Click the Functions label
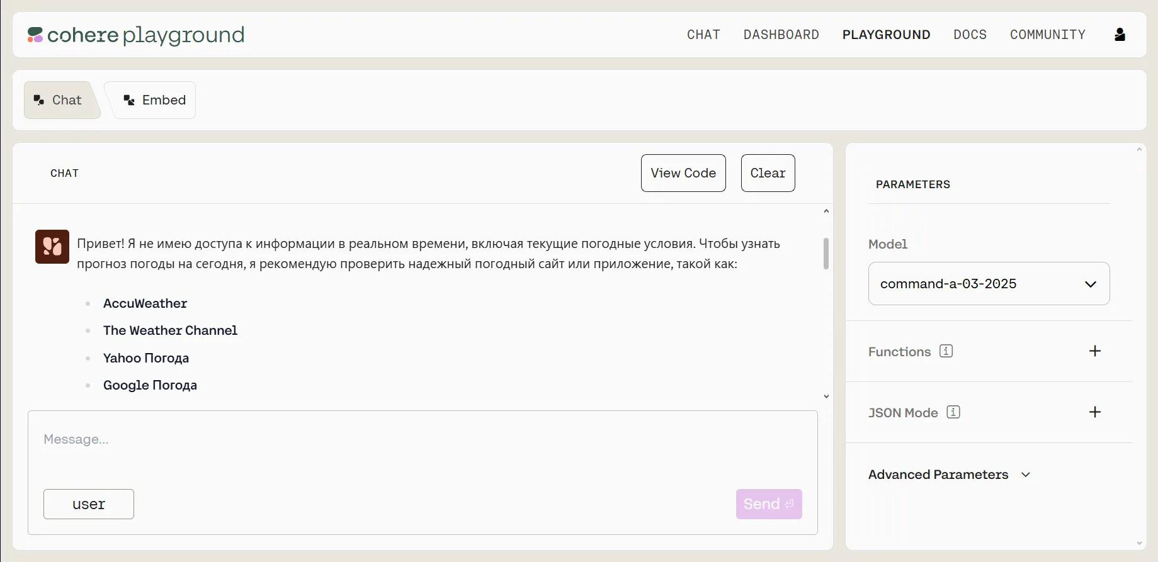This screenshot has width=1158, height=562. pos(899,352)
